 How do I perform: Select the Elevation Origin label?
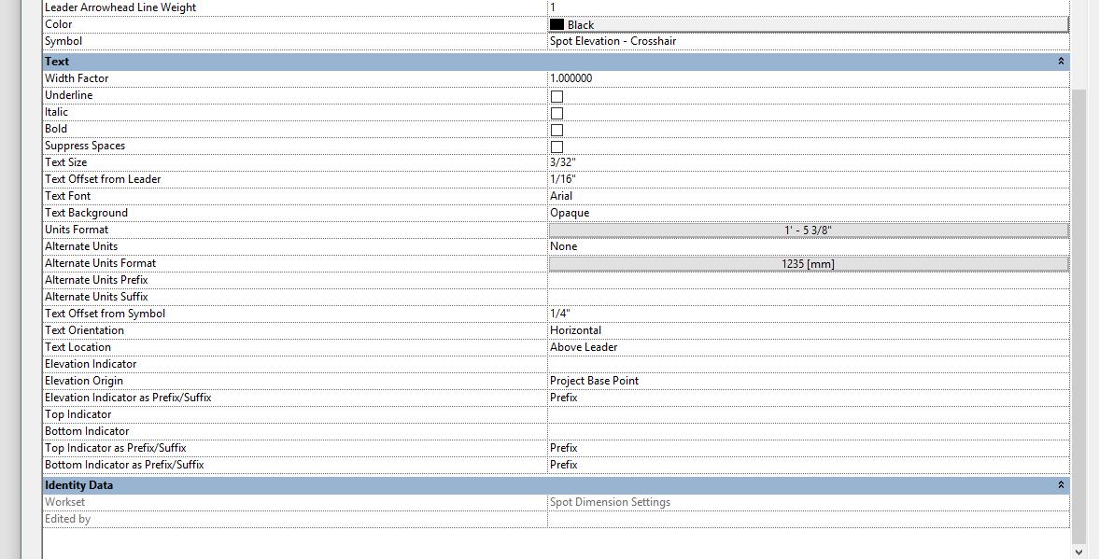[x=83, y=381]
